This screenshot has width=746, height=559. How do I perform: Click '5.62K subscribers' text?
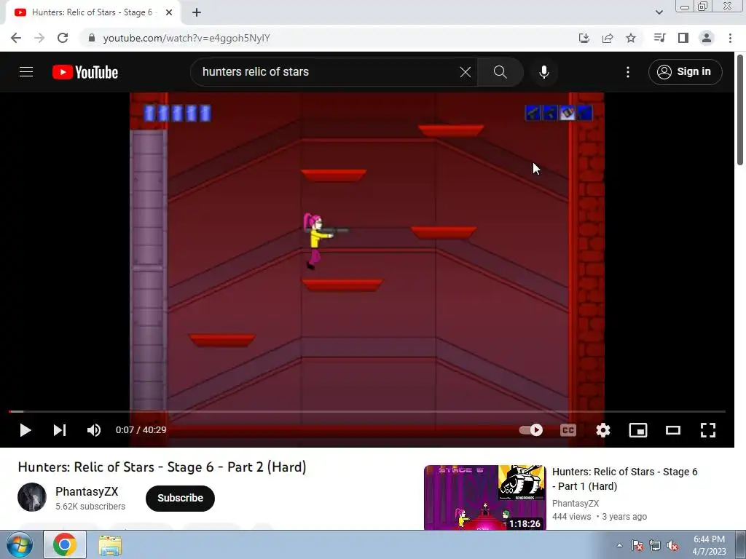pos(90,507)
